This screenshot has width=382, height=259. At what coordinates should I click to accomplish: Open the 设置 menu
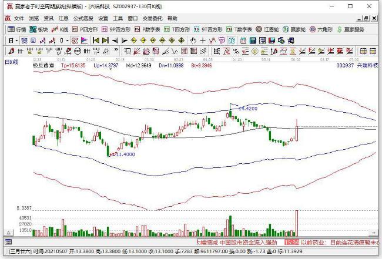pyautogui.click(x=103, y=19)
